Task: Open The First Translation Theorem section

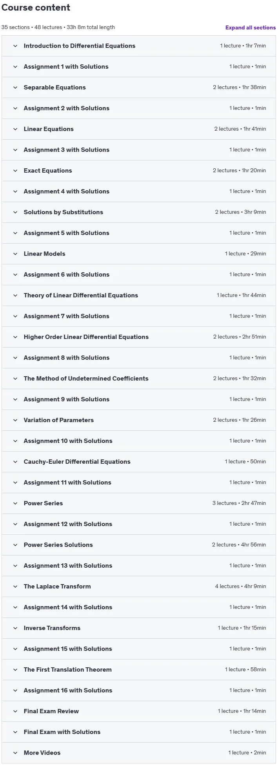Action: (139, 670)
